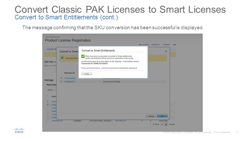The image size is (251, 141).
Task: Toggle checkbox for PAK FXPAKE86F37
Action: click(x=61, y=81)
